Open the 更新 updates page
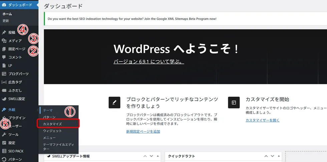Image resolution: width=327 pixels, height=162 pixels. (x=6, y=21)
